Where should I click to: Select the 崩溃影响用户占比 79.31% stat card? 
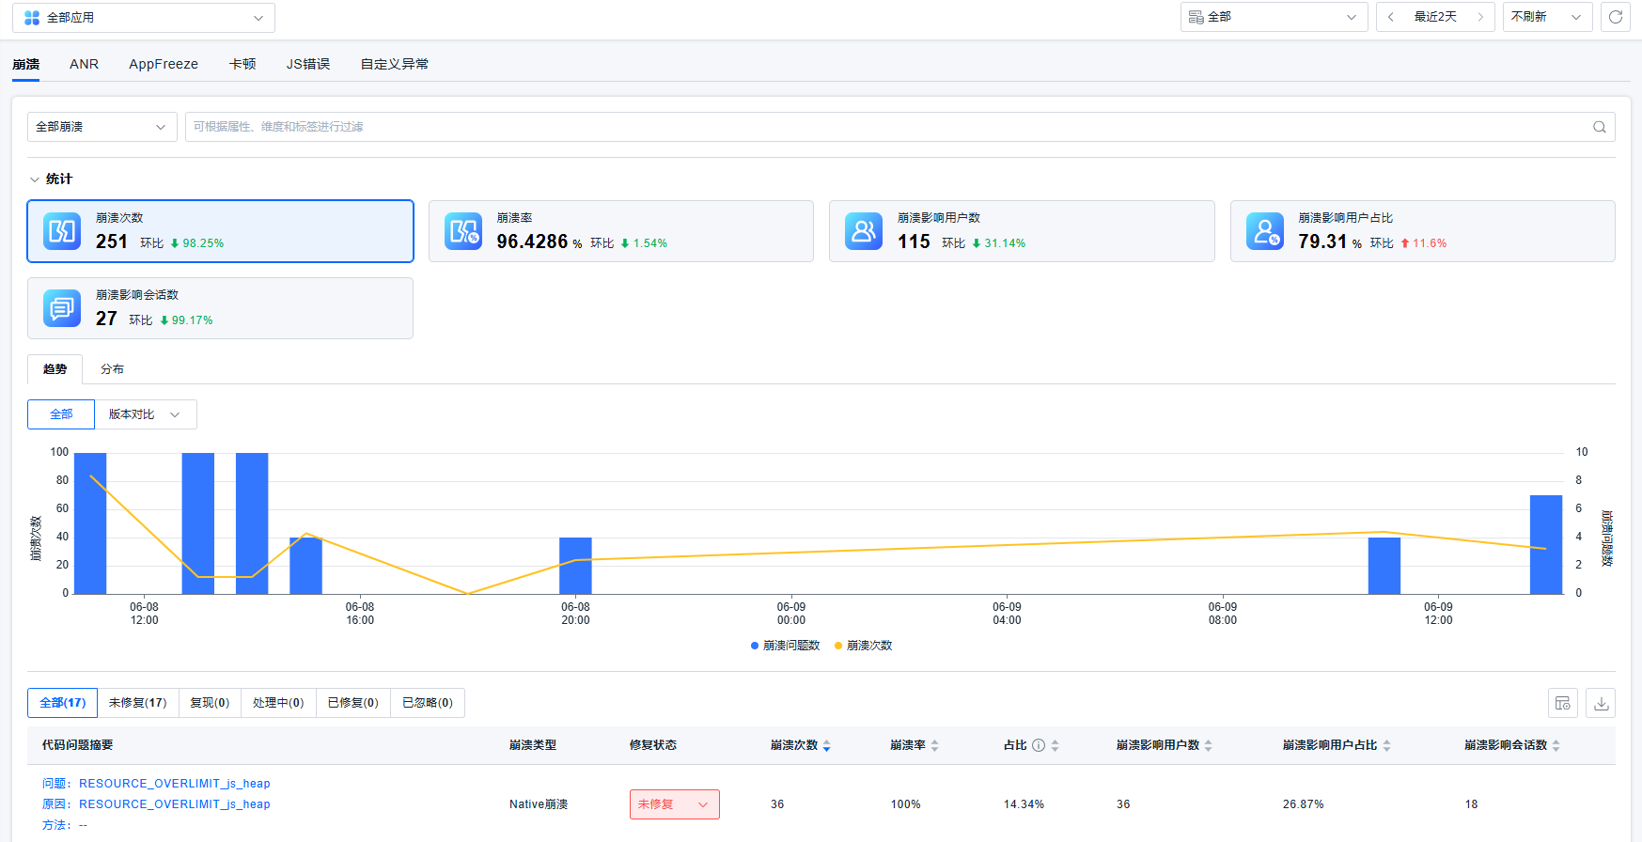tap(1423, 231)
